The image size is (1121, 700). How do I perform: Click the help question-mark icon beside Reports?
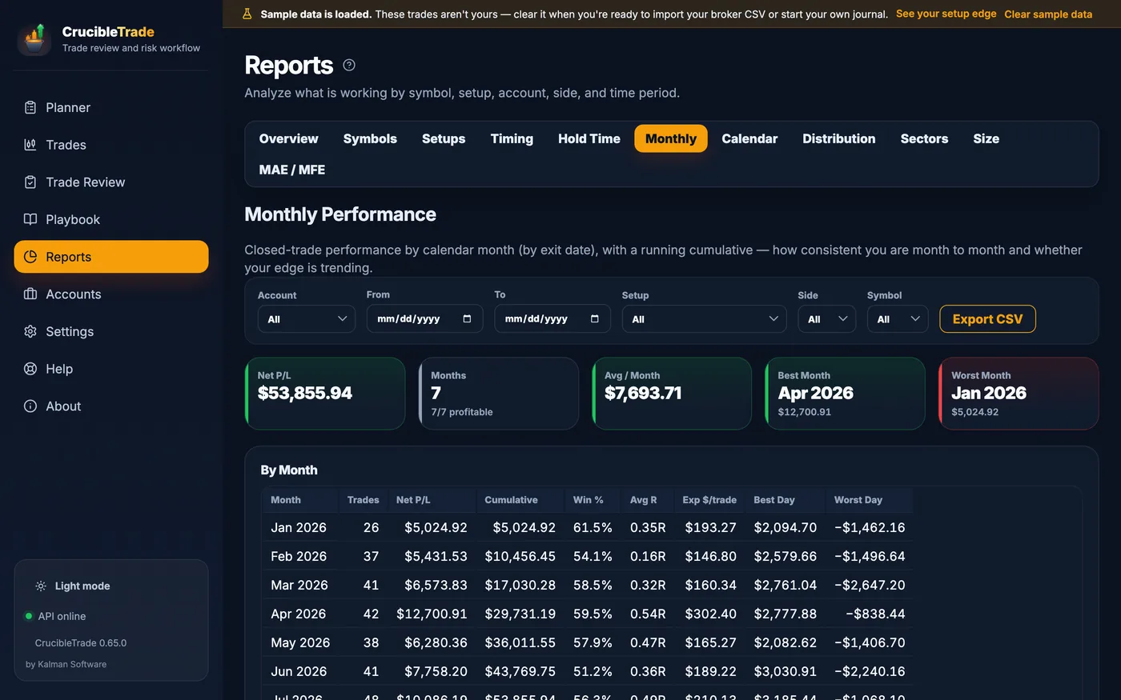[x=349, y=65]
